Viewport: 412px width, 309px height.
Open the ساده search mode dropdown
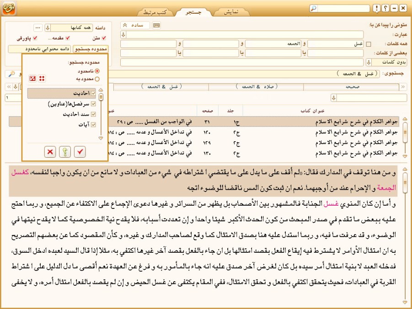tap(135, 25)
